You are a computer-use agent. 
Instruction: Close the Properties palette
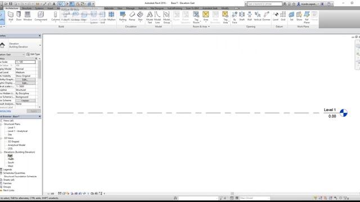(x=39, y=36)
